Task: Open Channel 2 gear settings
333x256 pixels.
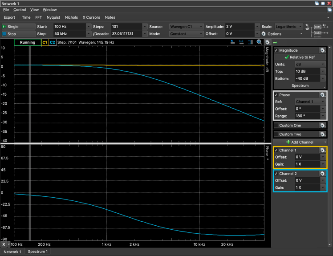Action: coord(322,174)
